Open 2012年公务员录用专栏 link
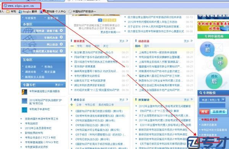 point(38,128)
